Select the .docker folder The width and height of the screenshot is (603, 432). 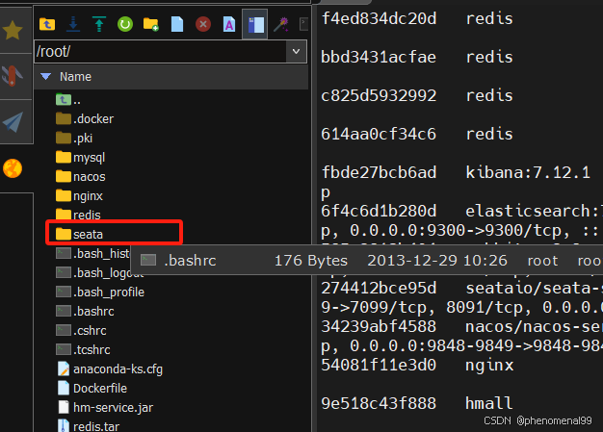[85, 119]
